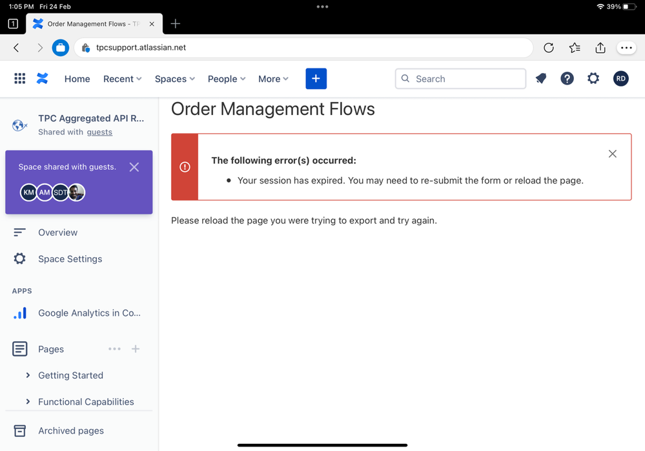Focus the Search input field

tap(460, 79)
